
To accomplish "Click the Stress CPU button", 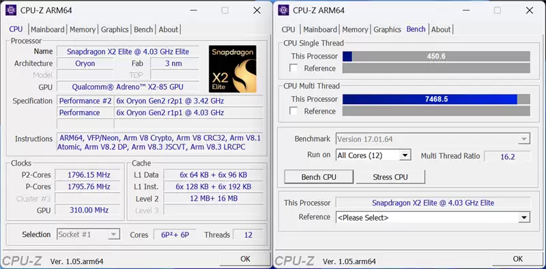I will pyautogui.click(x=390, y=177).
